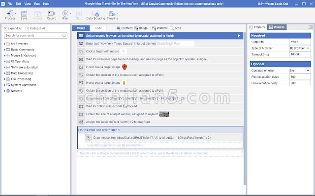The width and height of the screenshot is (315, 196).
Task: Click the Basic Commands icon
Action: 8,49
